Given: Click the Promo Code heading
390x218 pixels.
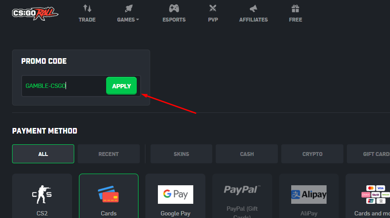Looking at the screenshot, I should (x=44, y=61).
